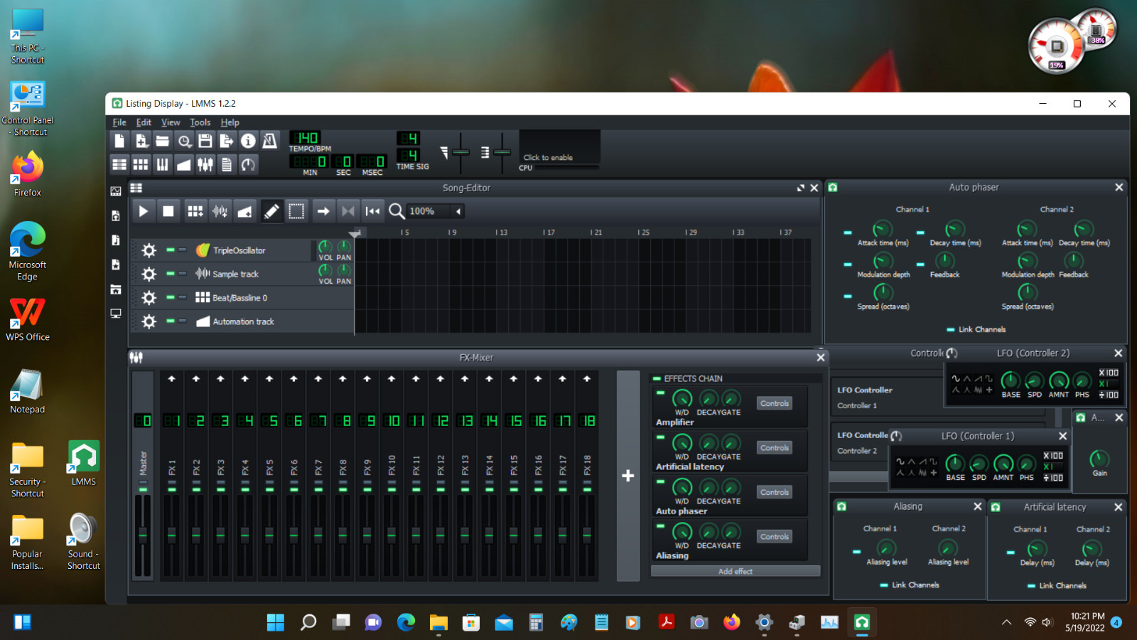1137x640 pixels.
Task: Save project with the floppy disk icon
Action: (x=205, y=141)
